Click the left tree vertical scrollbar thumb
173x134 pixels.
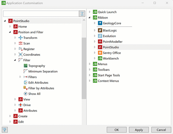(x=84, y=68)
